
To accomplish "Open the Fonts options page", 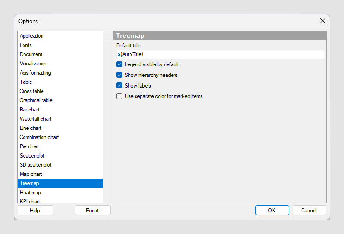I will click(x=26, y=45).
